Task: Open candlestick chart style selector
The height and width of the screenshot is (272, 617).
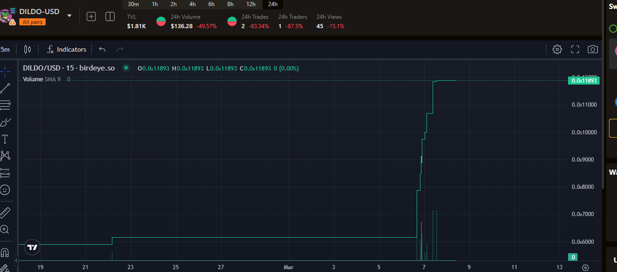Action: pos(27,49)
